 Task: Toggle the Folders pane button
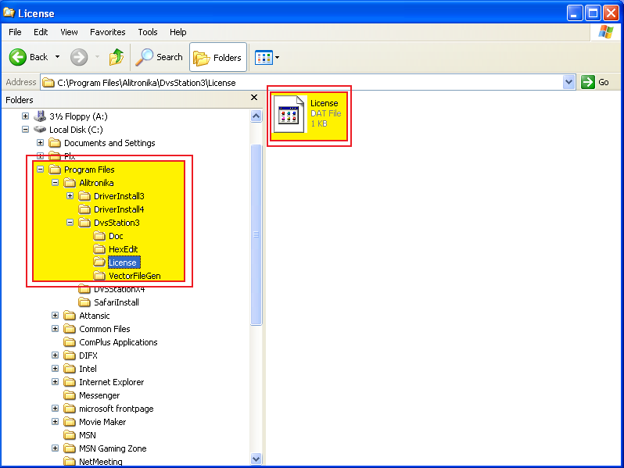coord(218,57)
